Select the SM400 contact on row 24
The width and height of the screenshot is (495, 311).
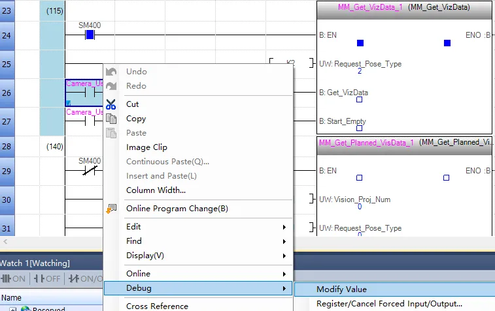(90, 35)
